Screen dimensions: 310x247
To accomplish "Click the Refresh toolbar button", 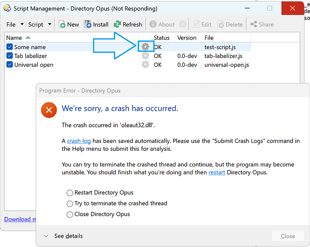I will [128, 25].
